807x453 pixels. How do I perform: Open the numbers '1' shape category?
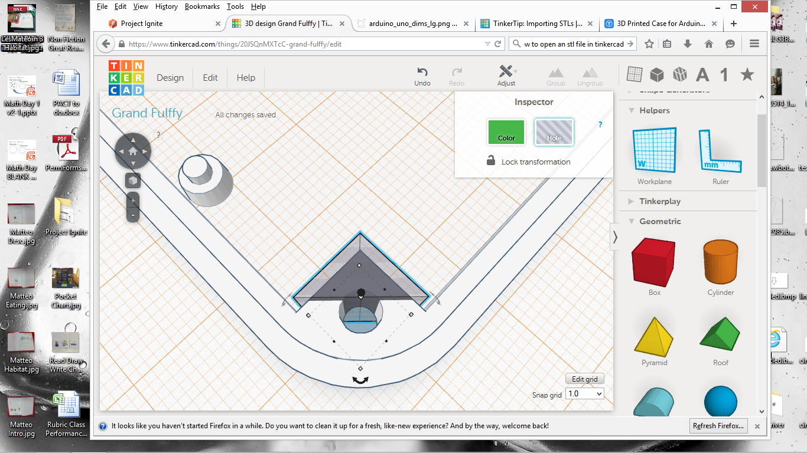tap(724, 74)
